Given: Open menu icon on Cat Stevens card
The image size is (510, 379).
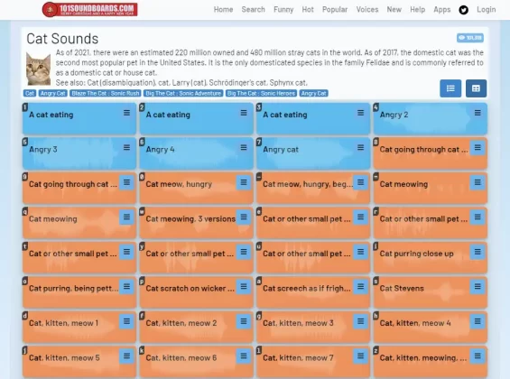Looking at the screenshot, I should pos(478,287).
